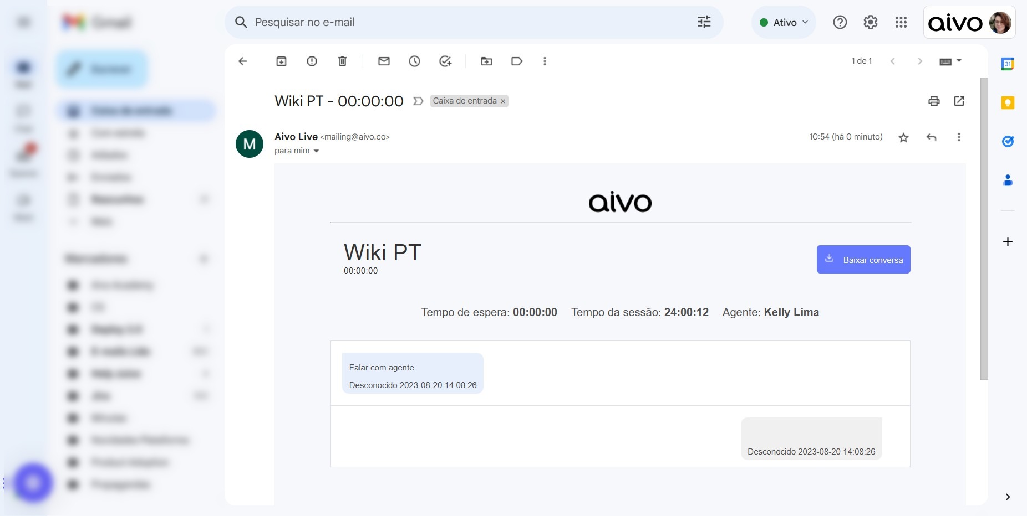1027x516 pixels.
Task: Report this email as spam
Action: click(x=312, y=61)
